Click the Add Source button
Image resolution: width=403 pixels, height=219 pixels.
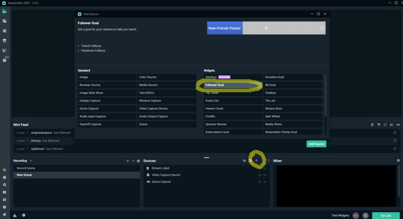coord(316,144)
